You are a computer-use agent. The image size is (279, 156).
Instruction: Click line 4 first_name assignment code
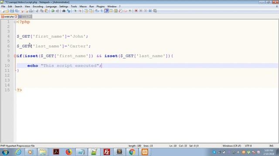point(52,36)
